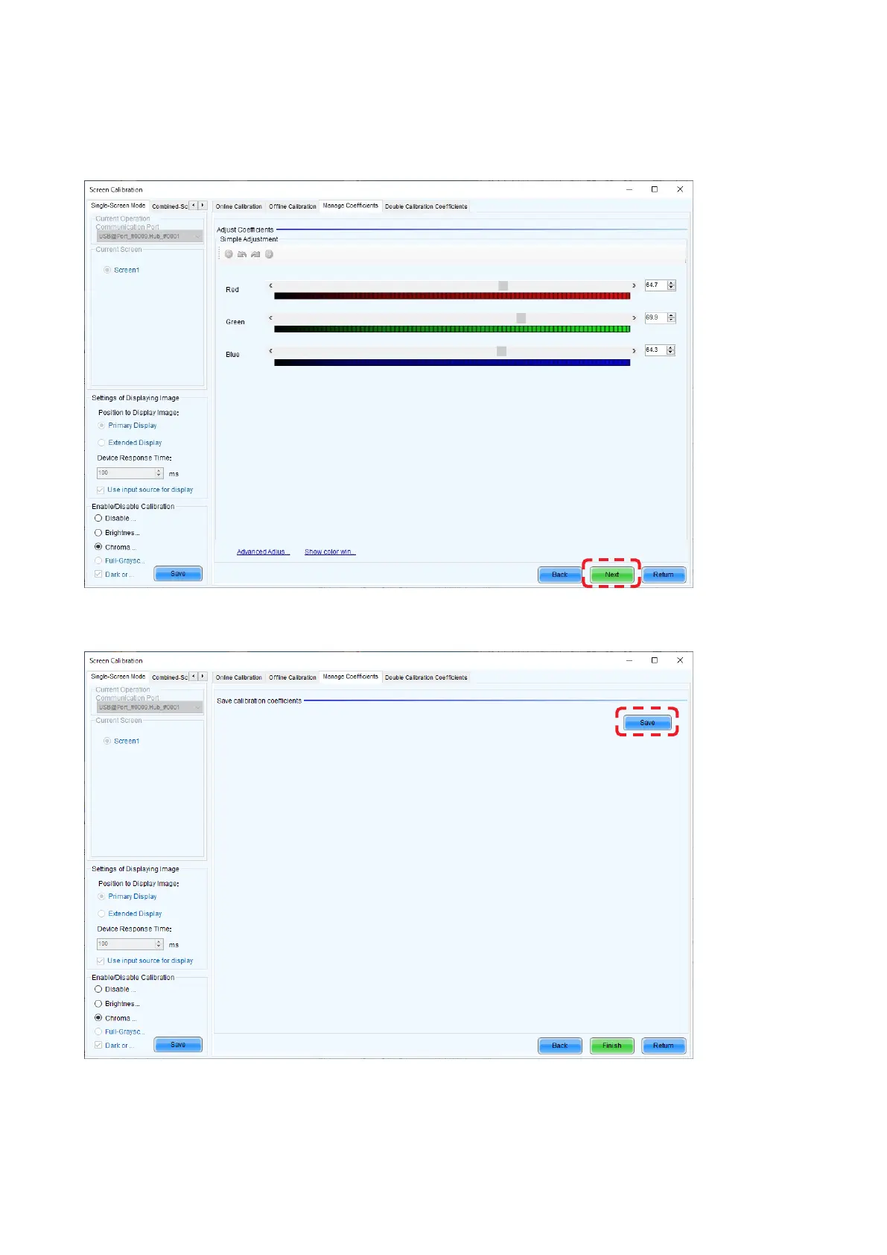Click first icon in Simple Adjustment toolbar

coord(229,254)
